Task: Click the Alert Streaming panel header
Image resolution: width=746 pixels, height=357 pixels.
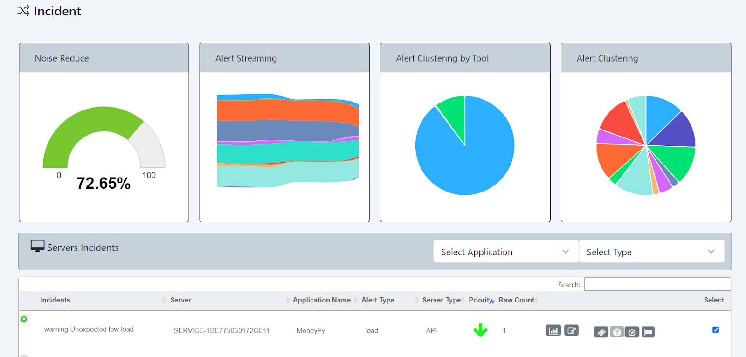Action: [284, 58]
